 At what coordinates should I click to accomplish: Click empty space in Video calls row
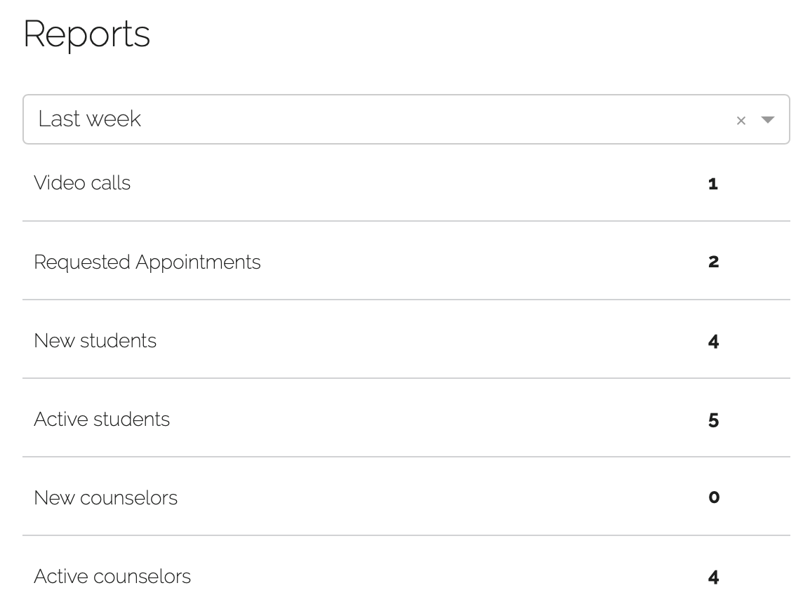[421, 184]
